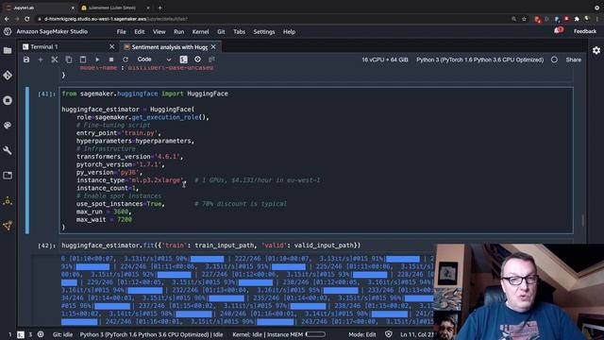Switch kernel Python 3 PyTorch 1.6 in toolbar
604x340 pixels.
[479, 59]
